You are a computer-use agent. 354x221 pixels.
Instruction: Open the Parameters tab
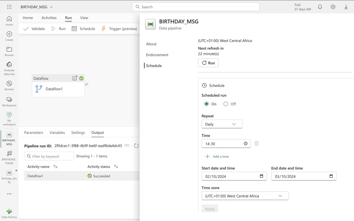point(34,133)
